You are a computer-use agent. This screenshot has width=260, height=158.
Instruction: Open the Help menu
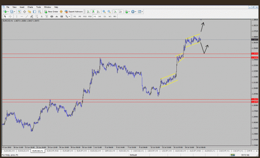(x=56, y=7)
